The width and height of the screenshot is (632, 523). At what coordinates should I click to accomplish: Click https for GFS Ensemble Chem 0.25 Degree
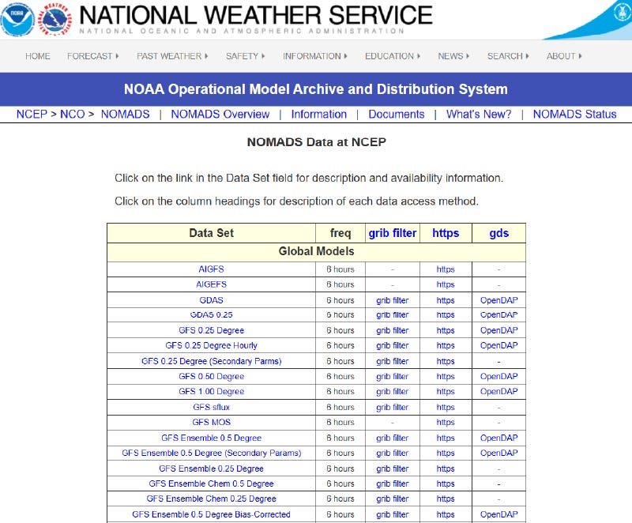pyautogui.click(x=446, y=499)
